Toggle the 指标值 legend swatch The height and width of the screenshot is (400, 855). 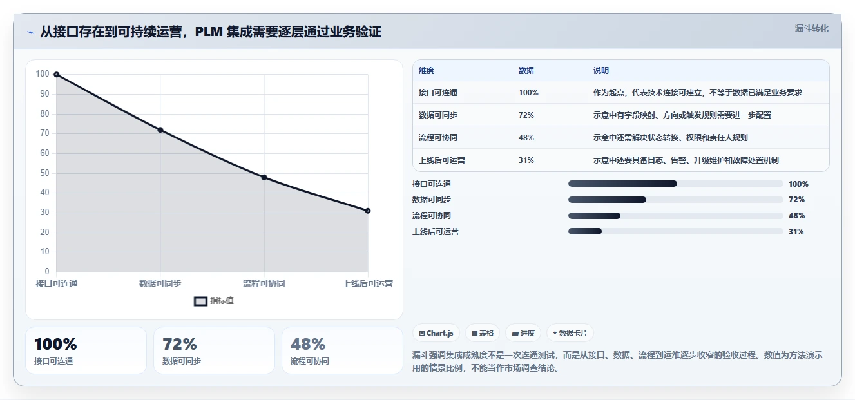pos(200,301)
